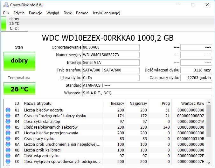Select attribute row 'Czas pracy dysku'
This screenshot has height=168, width=215.
coord(105,138)
